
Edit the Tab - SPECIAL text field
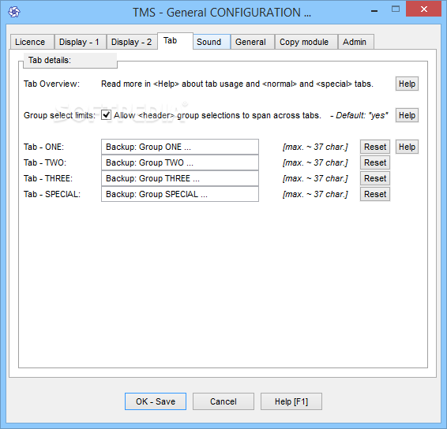tap(180, 194)
